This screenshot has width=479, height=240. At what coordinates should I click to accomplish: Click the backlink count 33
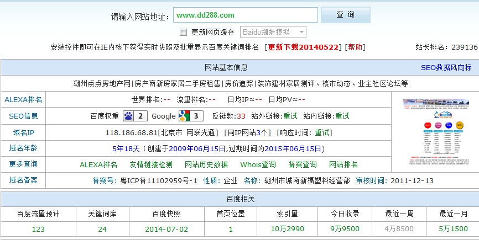(241, 116)
